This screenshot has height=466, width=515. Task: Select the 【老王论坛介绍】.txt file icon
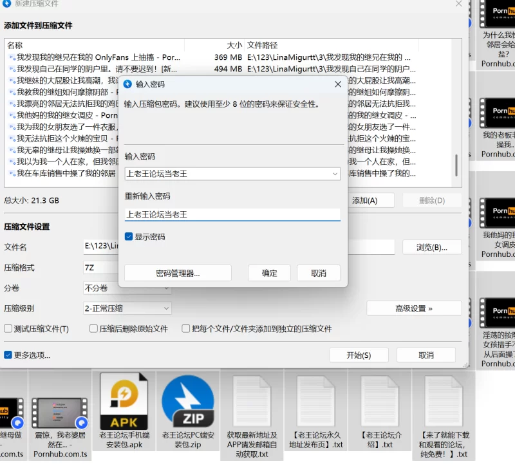[x=380, y=401]
